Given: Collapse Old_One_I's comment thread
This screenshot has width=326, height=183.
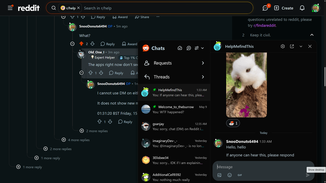Looking at the screenshot, I should 81,73.
